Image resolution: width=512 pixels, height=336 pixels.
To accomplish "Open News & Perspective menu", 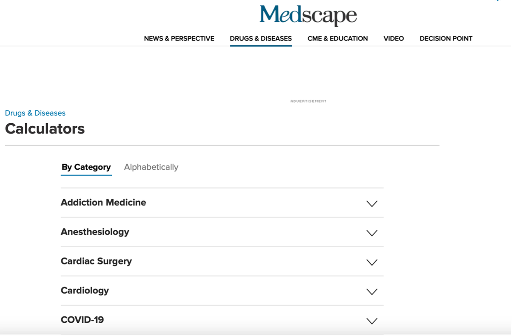I will 179,38.
